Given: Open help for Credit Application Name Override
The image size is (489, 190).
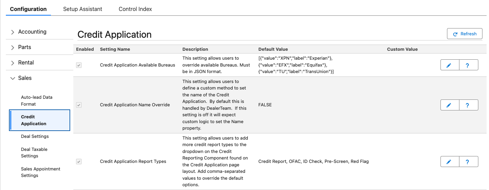Looking at the screenshot, I should pyautogui.click(x=469, y=105).
